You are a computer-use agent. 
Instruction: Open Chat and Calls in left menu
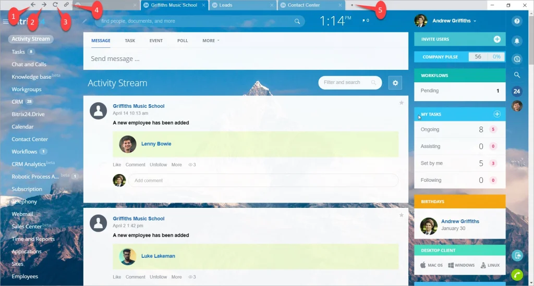[29, 64]
